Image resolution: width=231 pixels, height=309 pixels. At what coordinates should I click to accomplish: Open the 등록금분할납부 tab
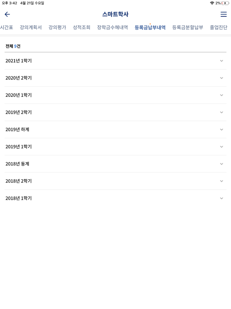point(188,28)
